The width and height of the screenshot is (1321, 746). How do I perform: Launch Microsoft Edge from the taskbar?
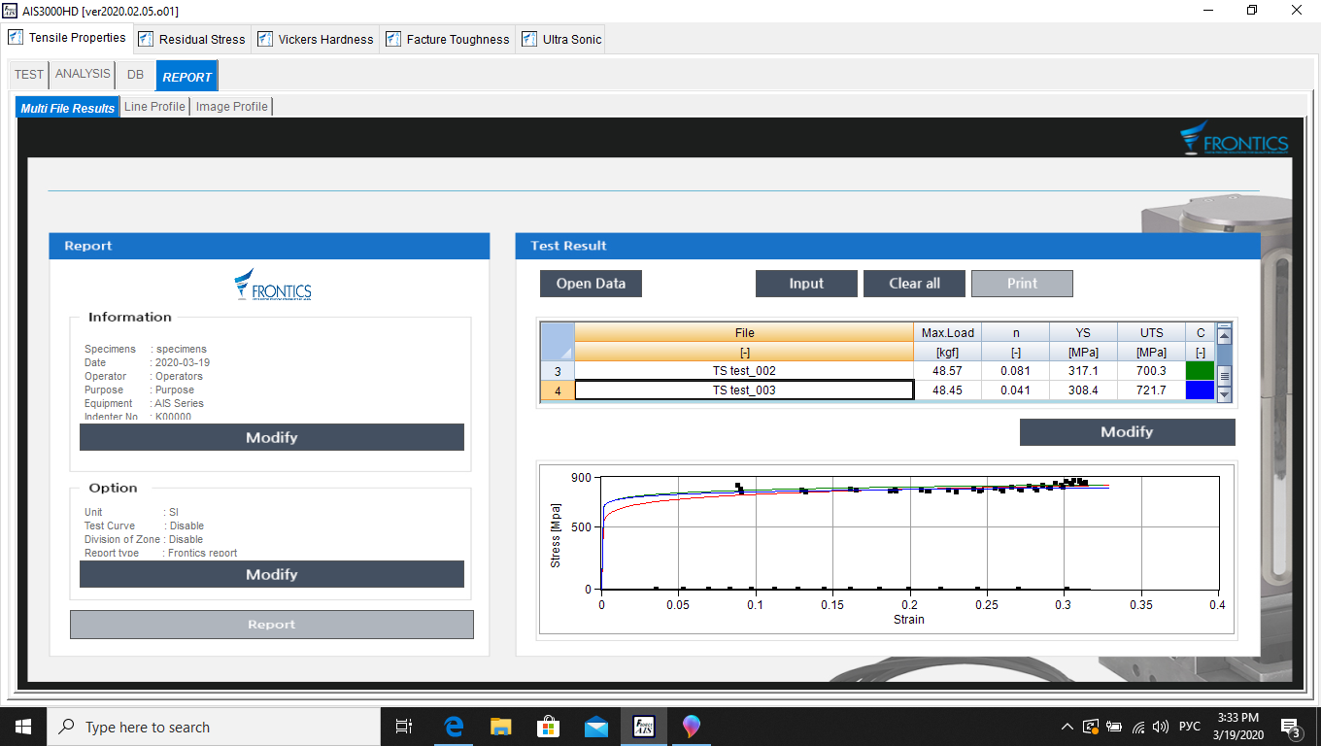click(454, 727)
